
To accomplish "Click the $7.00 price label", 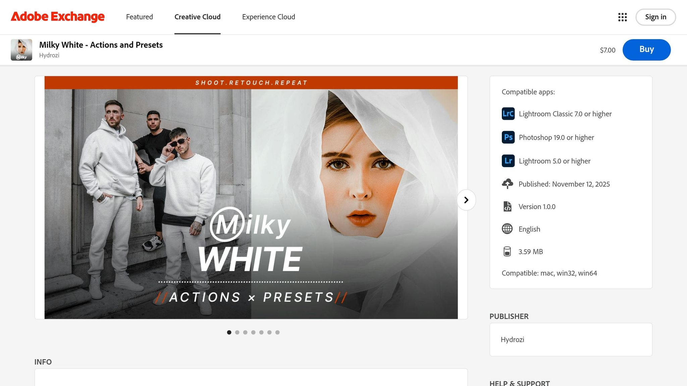I will 607,50.
